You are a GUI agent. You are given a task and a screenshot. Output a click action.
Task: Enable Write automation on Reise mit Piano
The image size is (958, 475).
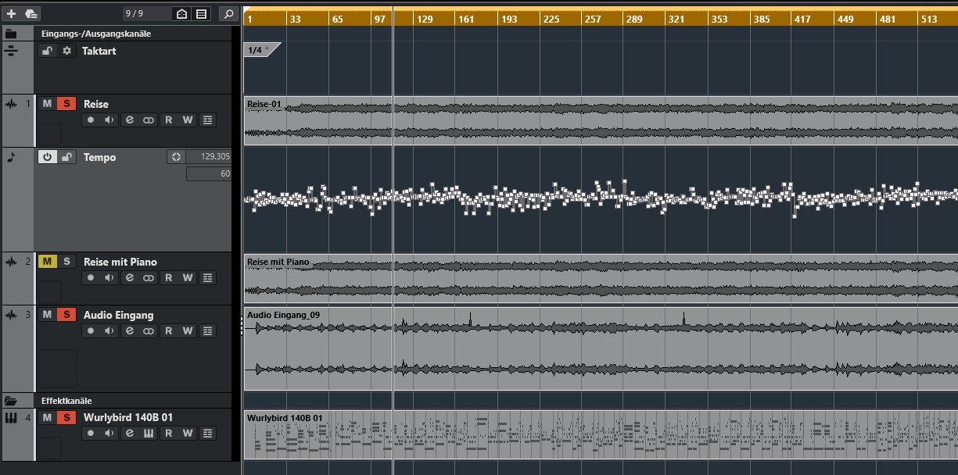[x=188, y=278]
